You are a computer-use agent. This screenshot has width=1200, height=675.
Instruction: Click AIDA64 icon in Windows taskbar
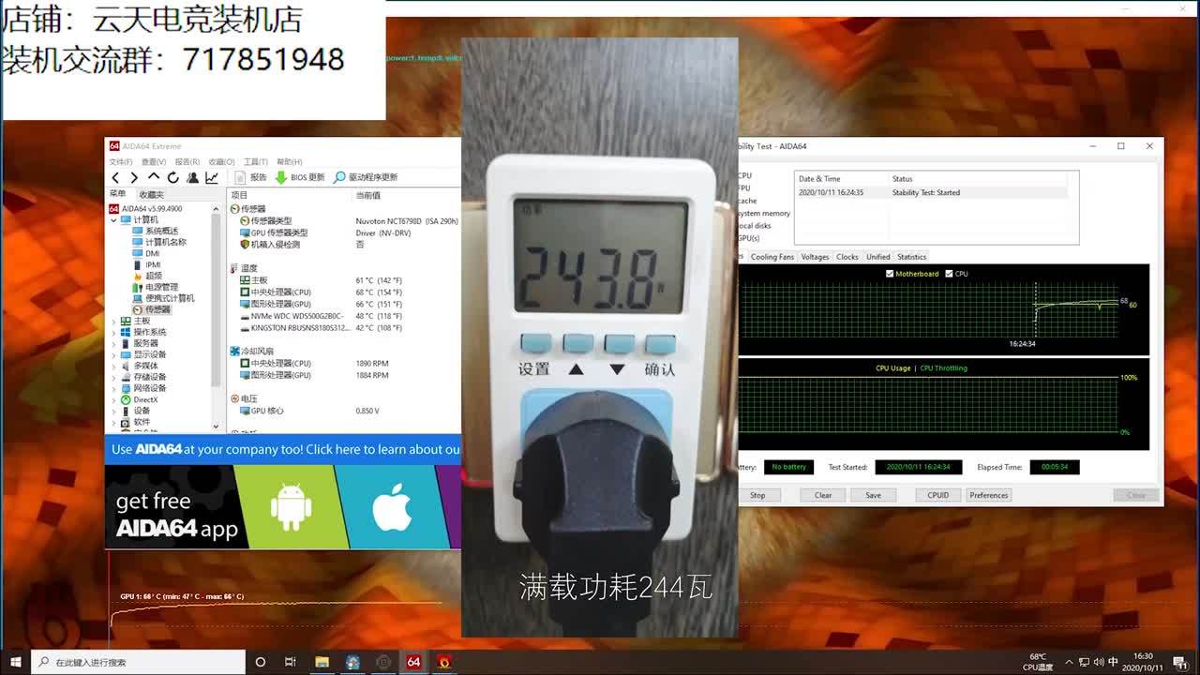(413, 662)
